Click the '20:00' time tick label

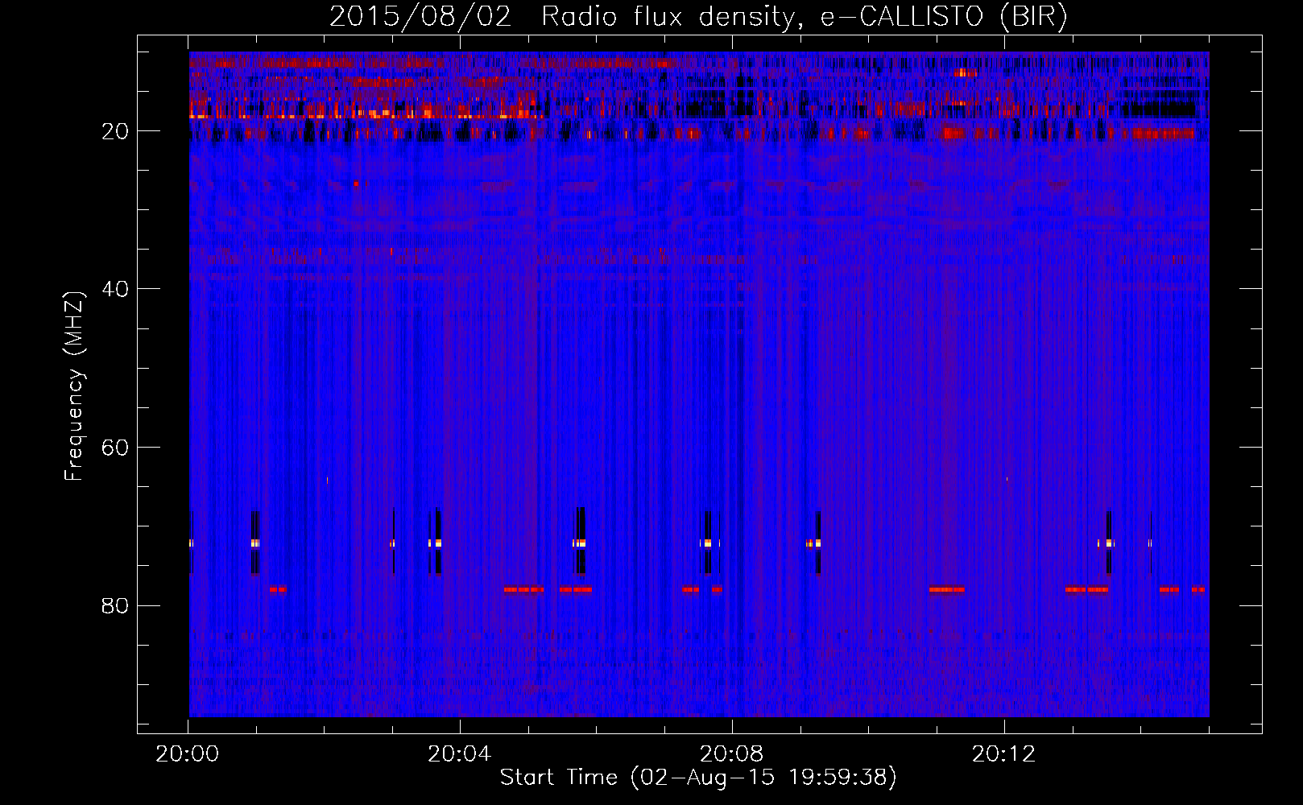(x=188, y=754)
